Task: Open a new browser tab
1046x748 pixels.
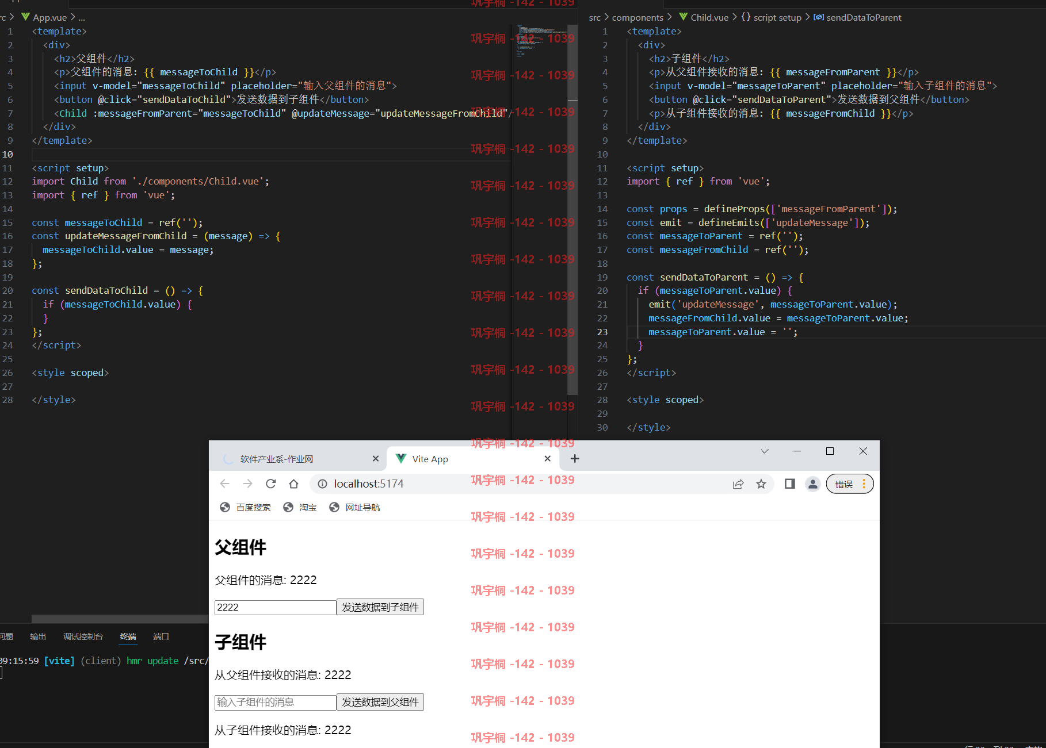Action: [x=575, y=459]
